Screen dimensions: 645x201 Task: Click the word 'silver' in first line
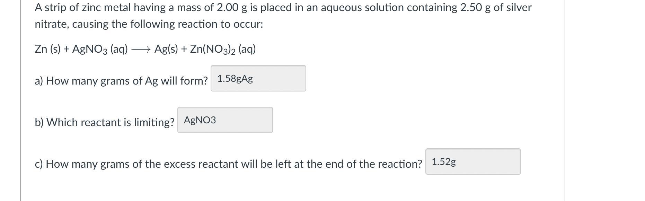tap(519, 8)
